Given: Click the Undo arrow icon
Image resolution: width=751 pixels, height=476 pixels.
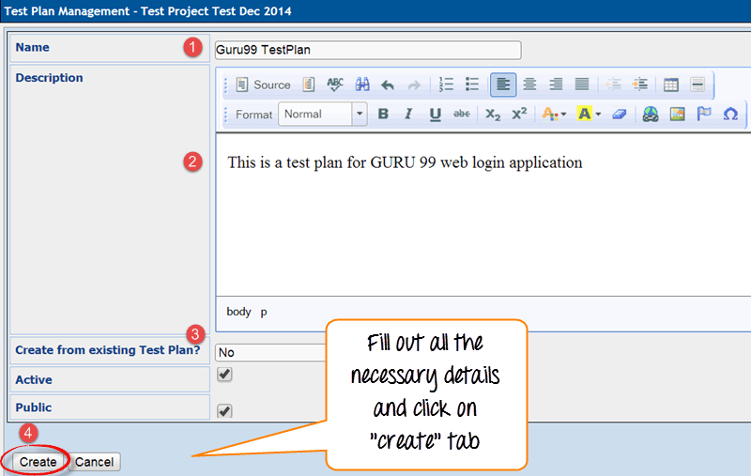Looking at the screenshot, I should [388, 84].
